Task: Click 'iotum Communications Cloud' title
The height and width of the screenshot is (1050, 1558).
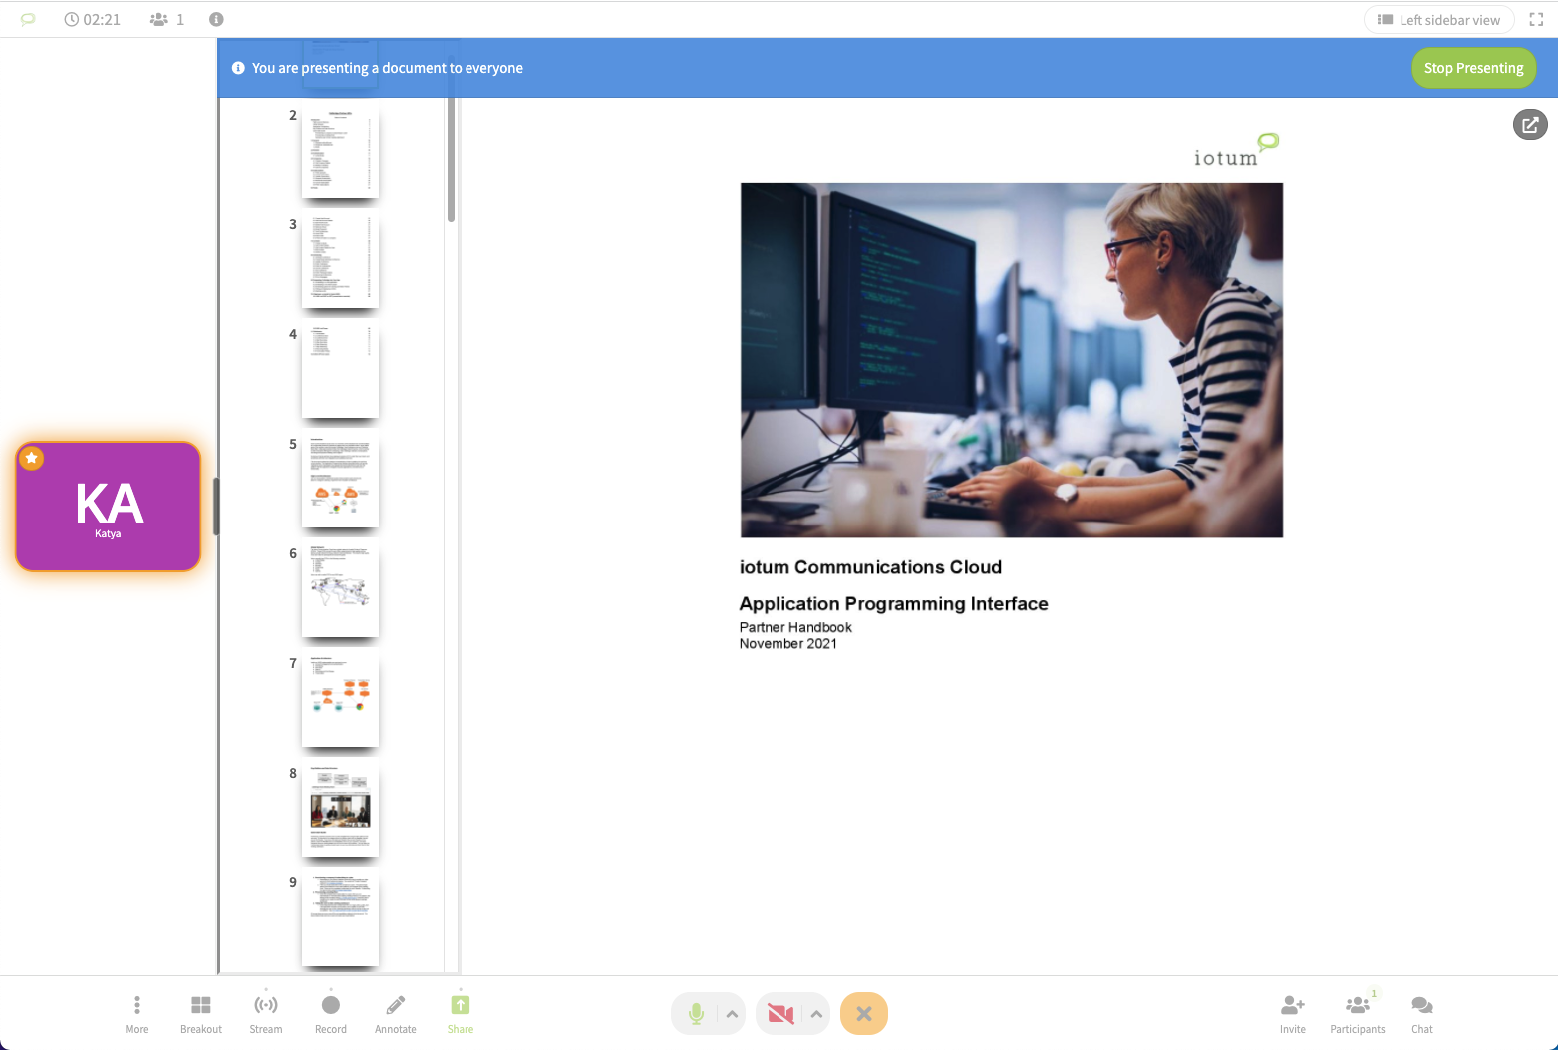Action: (x=870, y=567)
